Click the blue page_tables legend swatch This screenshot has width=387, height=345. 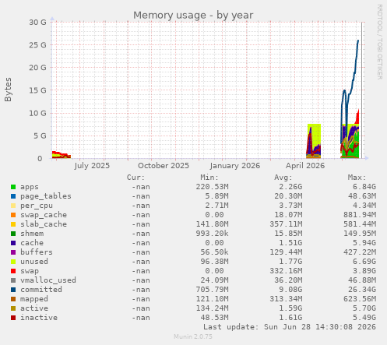pyautogui.click(x=13, y=196)
